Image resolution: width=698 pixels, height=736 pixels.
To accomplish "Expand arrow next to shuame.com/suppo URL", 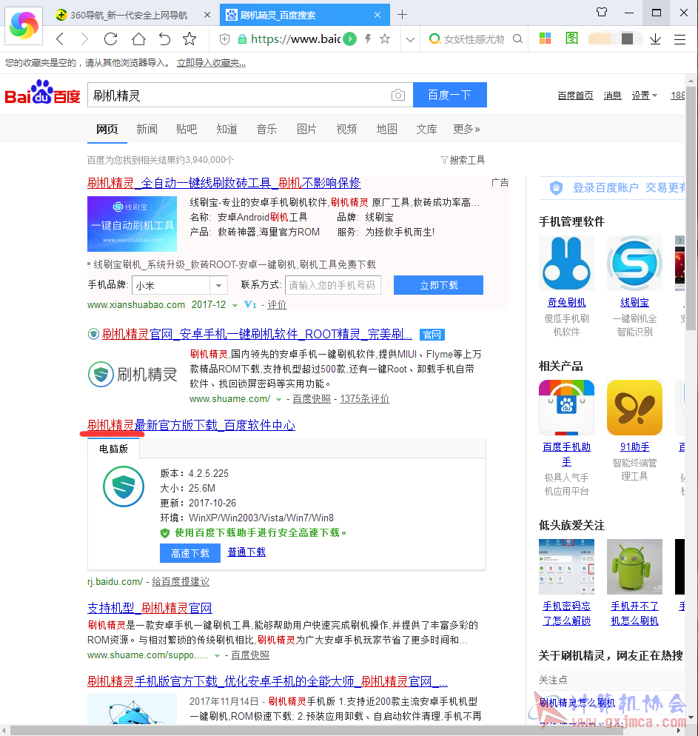I will [x=217, y=656].
